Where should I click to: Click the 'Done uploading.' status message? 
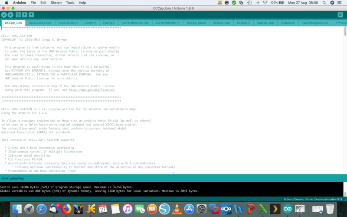click(13, 178)
